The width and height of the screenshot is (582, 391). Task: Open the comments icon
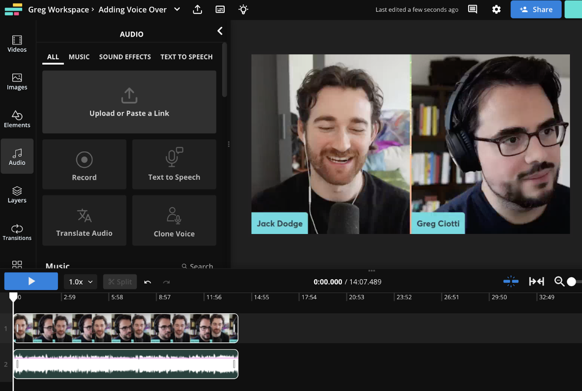click(473, 9)
